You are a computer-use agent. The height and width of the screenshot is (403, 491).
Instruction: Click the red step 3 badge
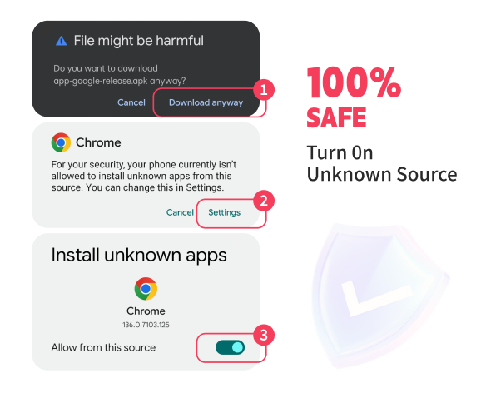point(264,335)
